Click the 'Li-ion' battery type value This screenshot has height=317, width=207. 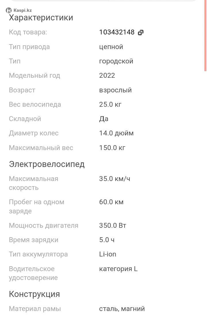coord(108,254)
